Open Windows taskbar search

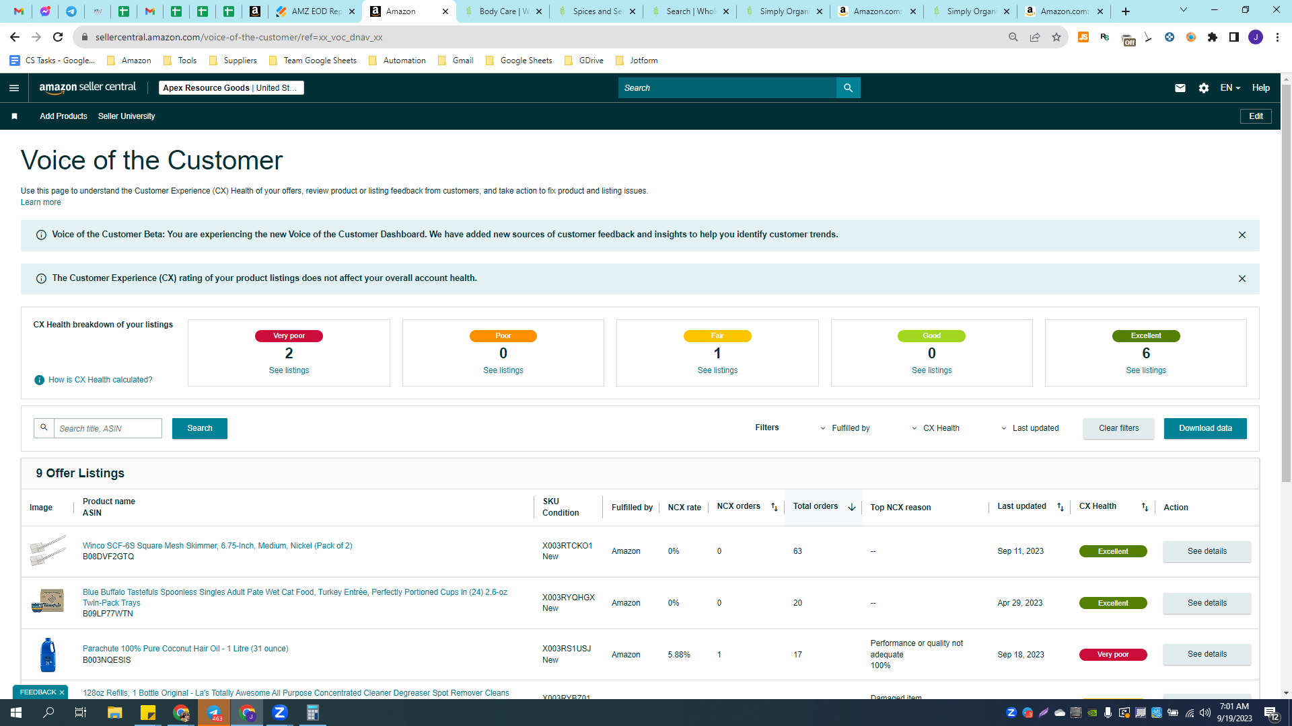pos(48,713)
